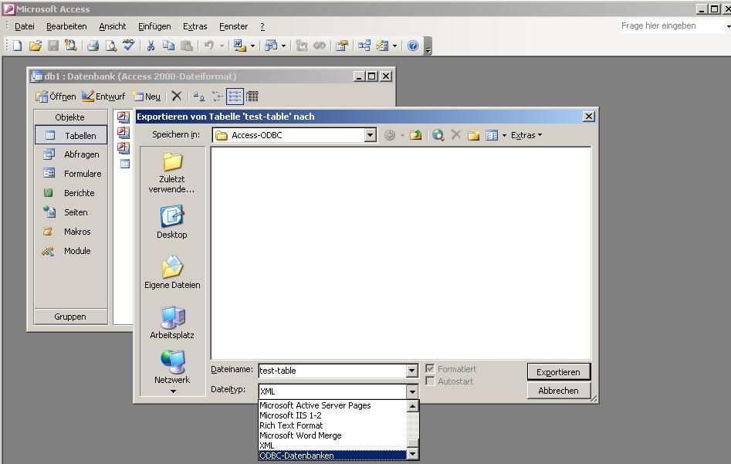Screen dimensions: 731x464
Task: Click Öffnen in db1 window toolbar
Action: click(56, 97)
